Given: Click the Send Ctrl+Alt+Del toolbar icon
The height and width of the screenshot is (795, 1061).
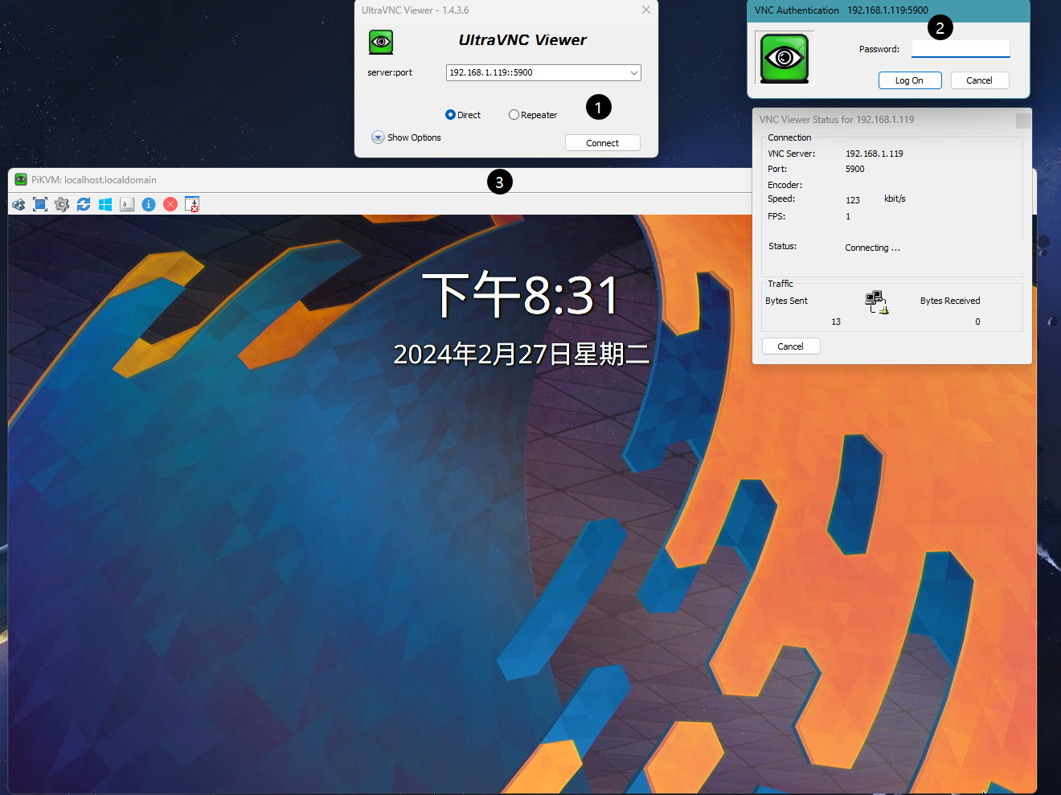Looking at the screenshot, I should coord(18,204).
